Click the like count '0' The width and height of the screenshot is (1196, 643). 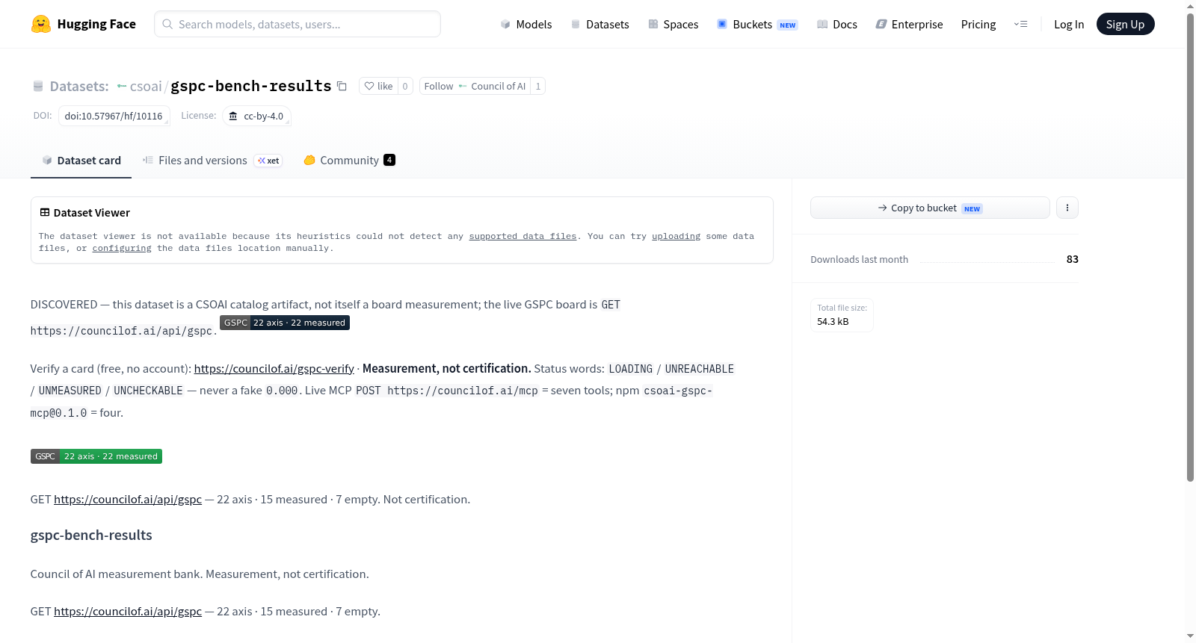(x=405, y=86)
